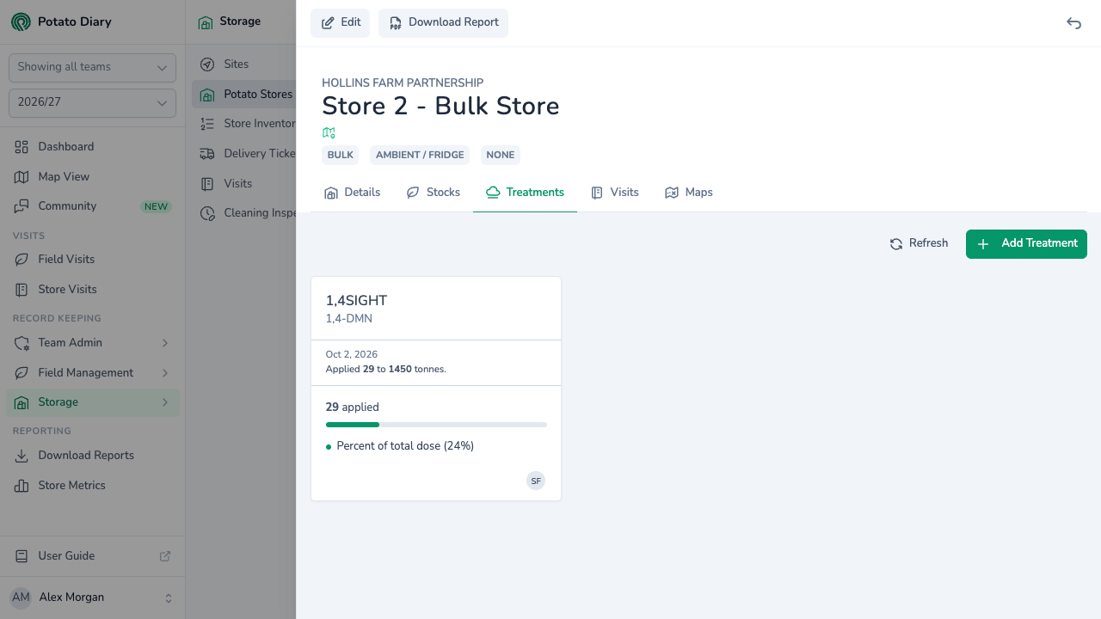The height and width of the screenshot is (619, 1101).
Task: Switch to the Details tab
Action: tap(353, 193)
